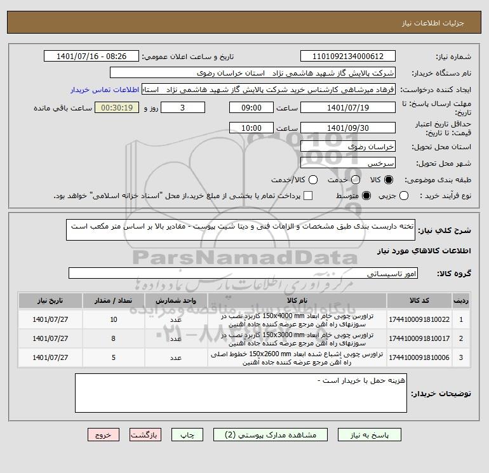Click the buyer organization name field
The height and width of the screenshot is (473, 489).
pyautogui.click(x=253, y=73)
